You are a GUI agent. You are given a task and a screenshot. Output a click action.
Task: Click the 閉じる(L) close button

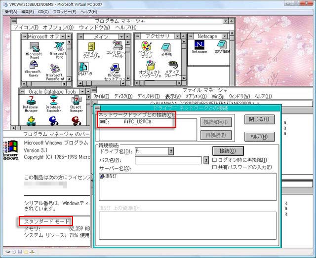click(259, 119)
